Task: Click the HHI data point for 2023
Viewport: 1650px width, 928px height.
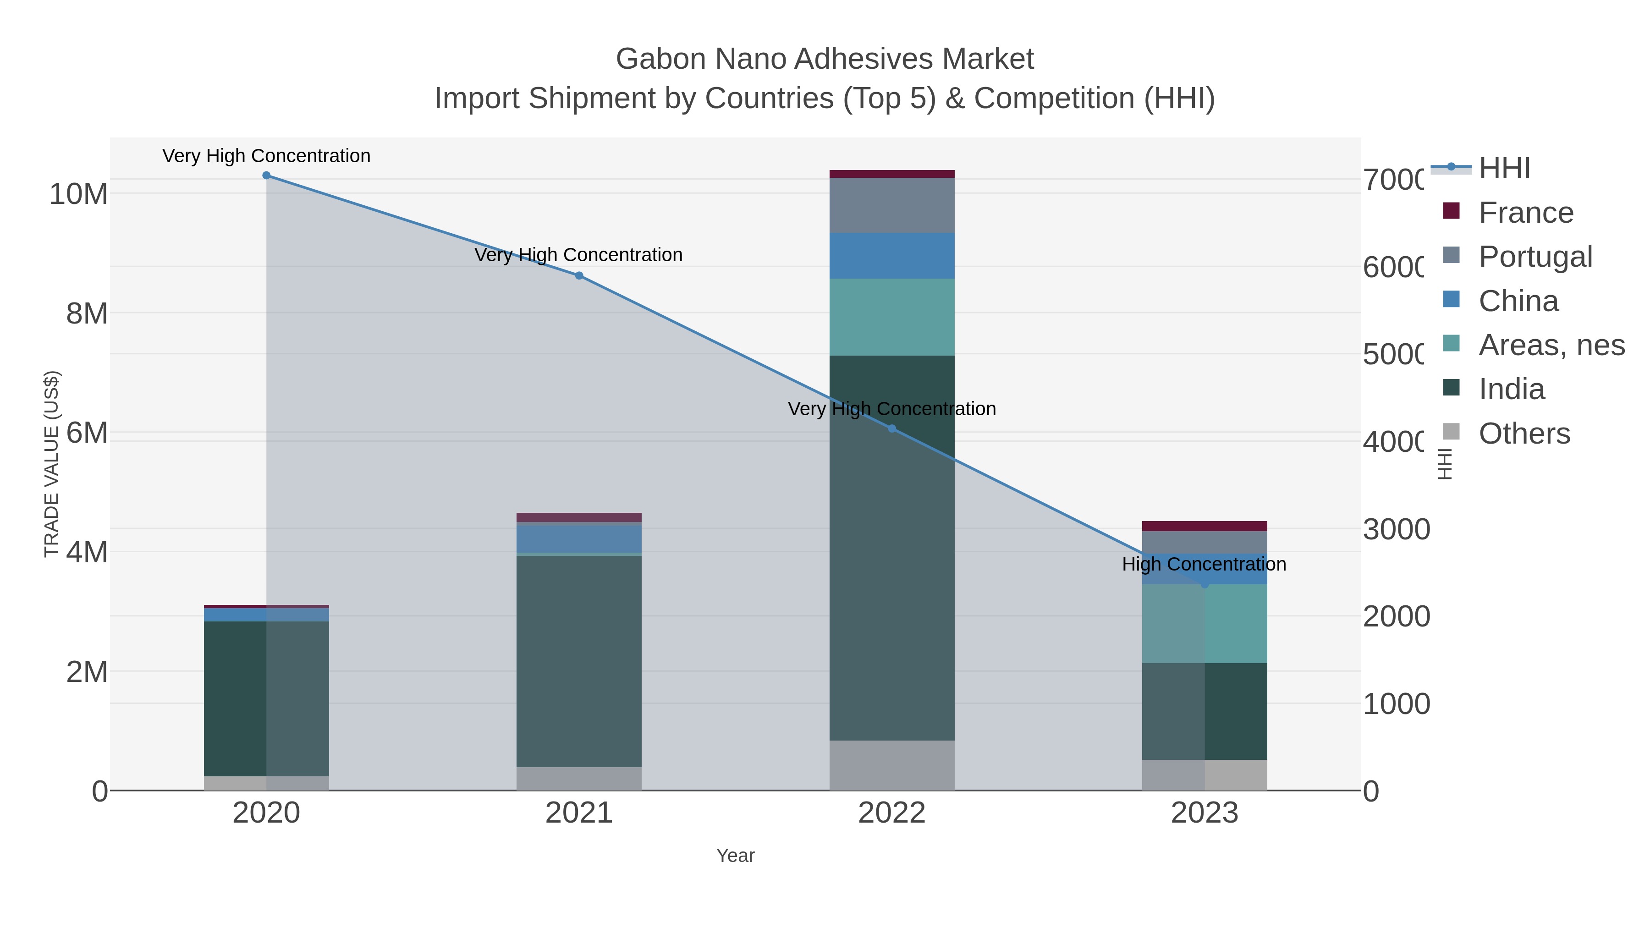Action: coord(1205,585)
